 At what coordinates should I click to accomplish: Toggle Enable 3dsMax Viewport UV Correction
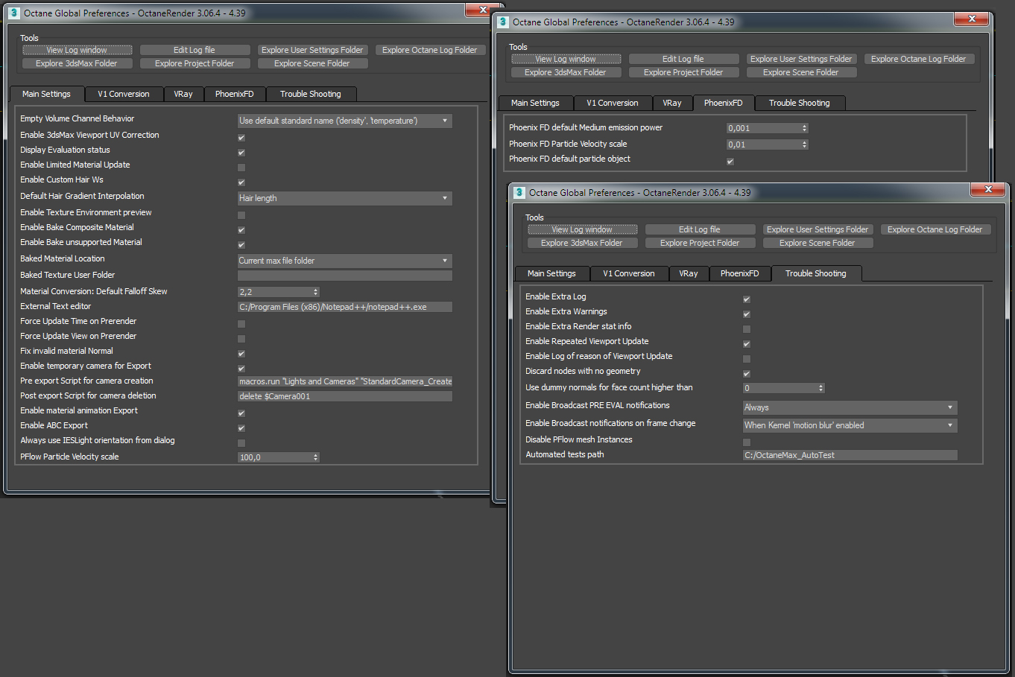[241, 138]
